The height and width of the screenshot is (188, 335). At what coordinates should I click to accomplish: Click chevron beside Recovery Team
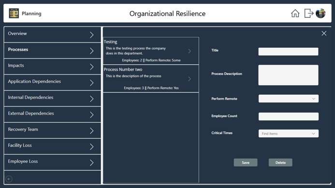tap(92, 131)
